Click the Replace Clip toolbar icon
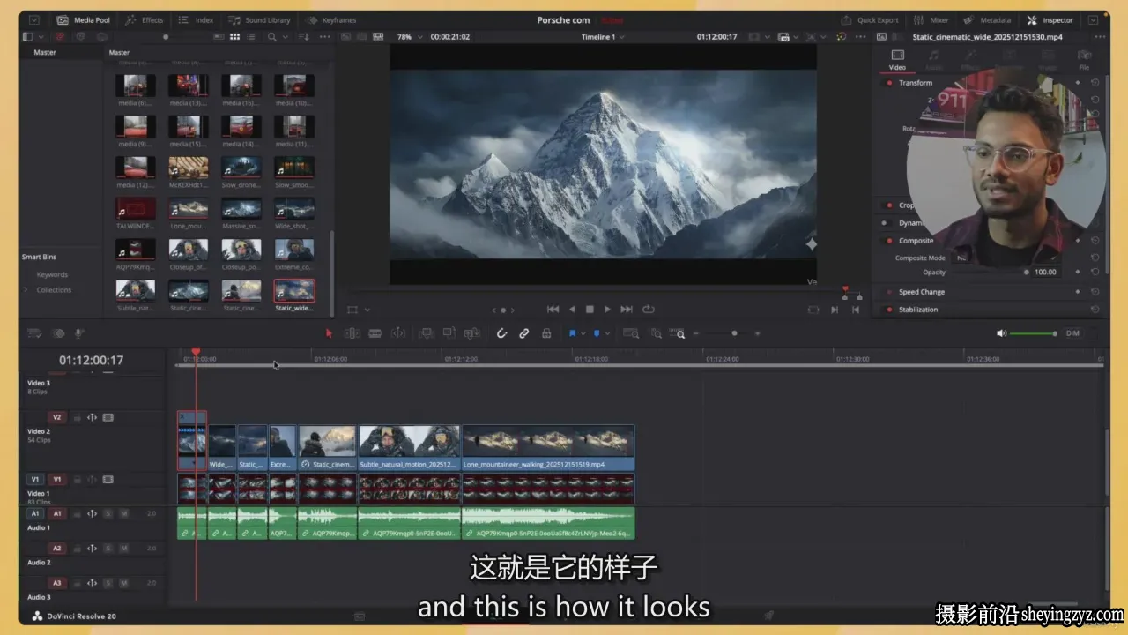This screenshot has height=635, width=1128. pyautogui.click(x=471, y=333)
